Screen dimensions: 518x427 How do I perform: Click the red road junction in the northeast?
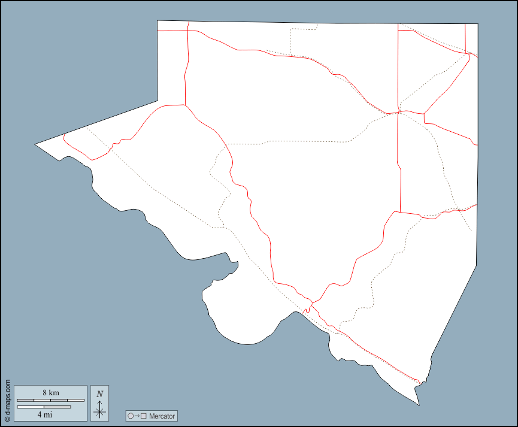399,112
